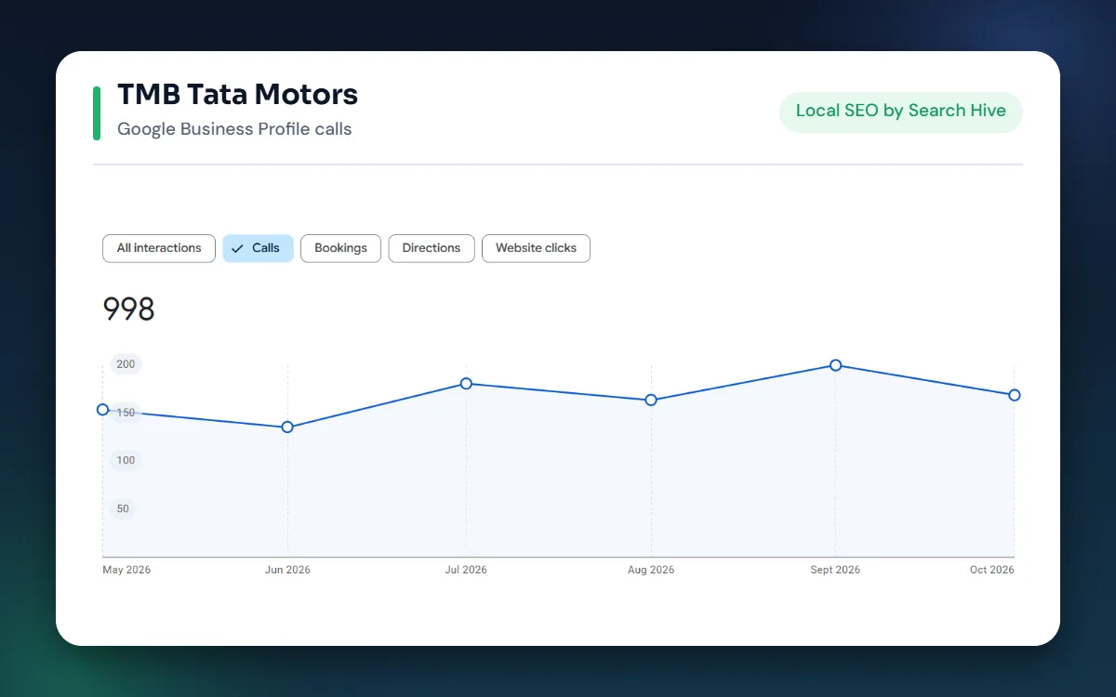This screenshot has width=1116, height=697.
Task: Click the 50 y-axis label
Action: [x=123, y=509]
